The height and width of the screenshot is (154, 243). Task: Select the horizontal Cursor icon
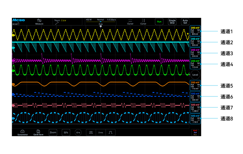click(130, 21)
